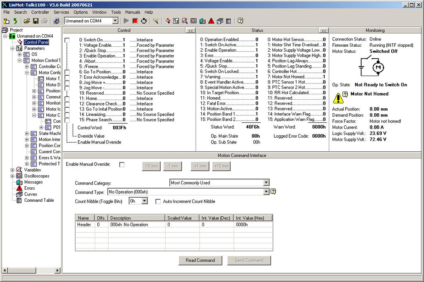This screenshot has height=282, width=424.
Task: Click the +10 mm jog button
Action: point(221,166)
